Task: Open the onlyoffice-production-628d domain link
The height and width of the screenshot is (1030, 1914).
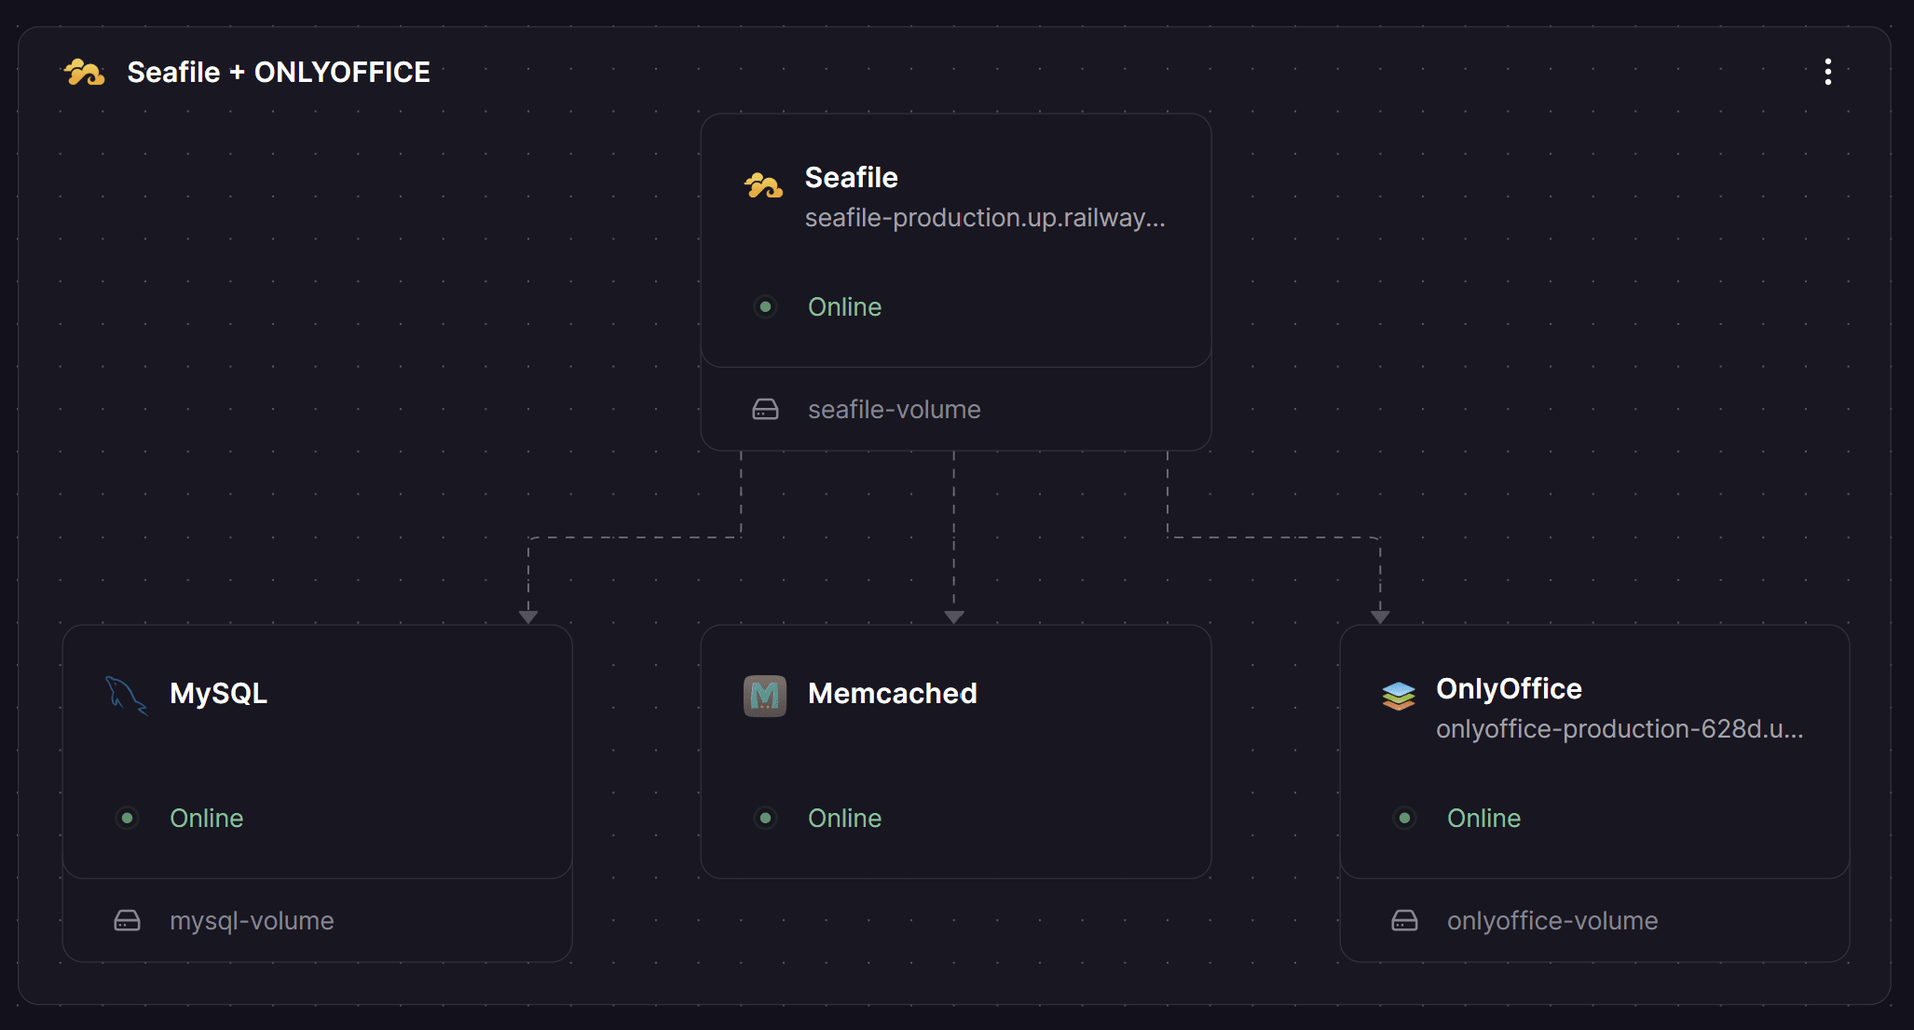Action: click(1620, 729)
